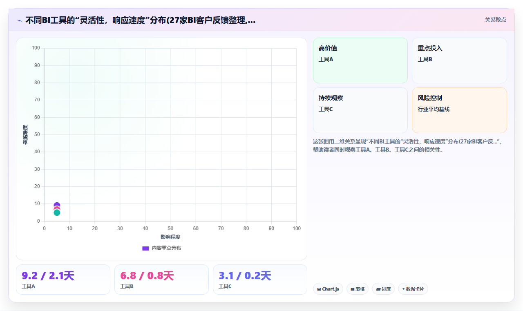Open the 6.8 / 0.8天 工具B stat card

161,280
